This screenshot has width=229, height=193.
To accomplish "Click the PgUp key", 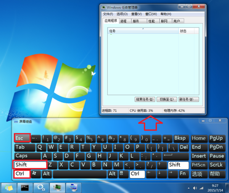I will (217, 139).
